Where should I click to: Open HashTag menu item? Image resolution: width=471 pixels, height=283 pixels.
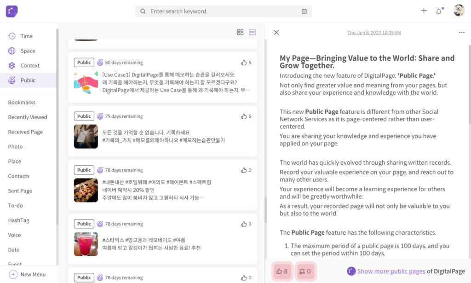click(x=18, y=220)
